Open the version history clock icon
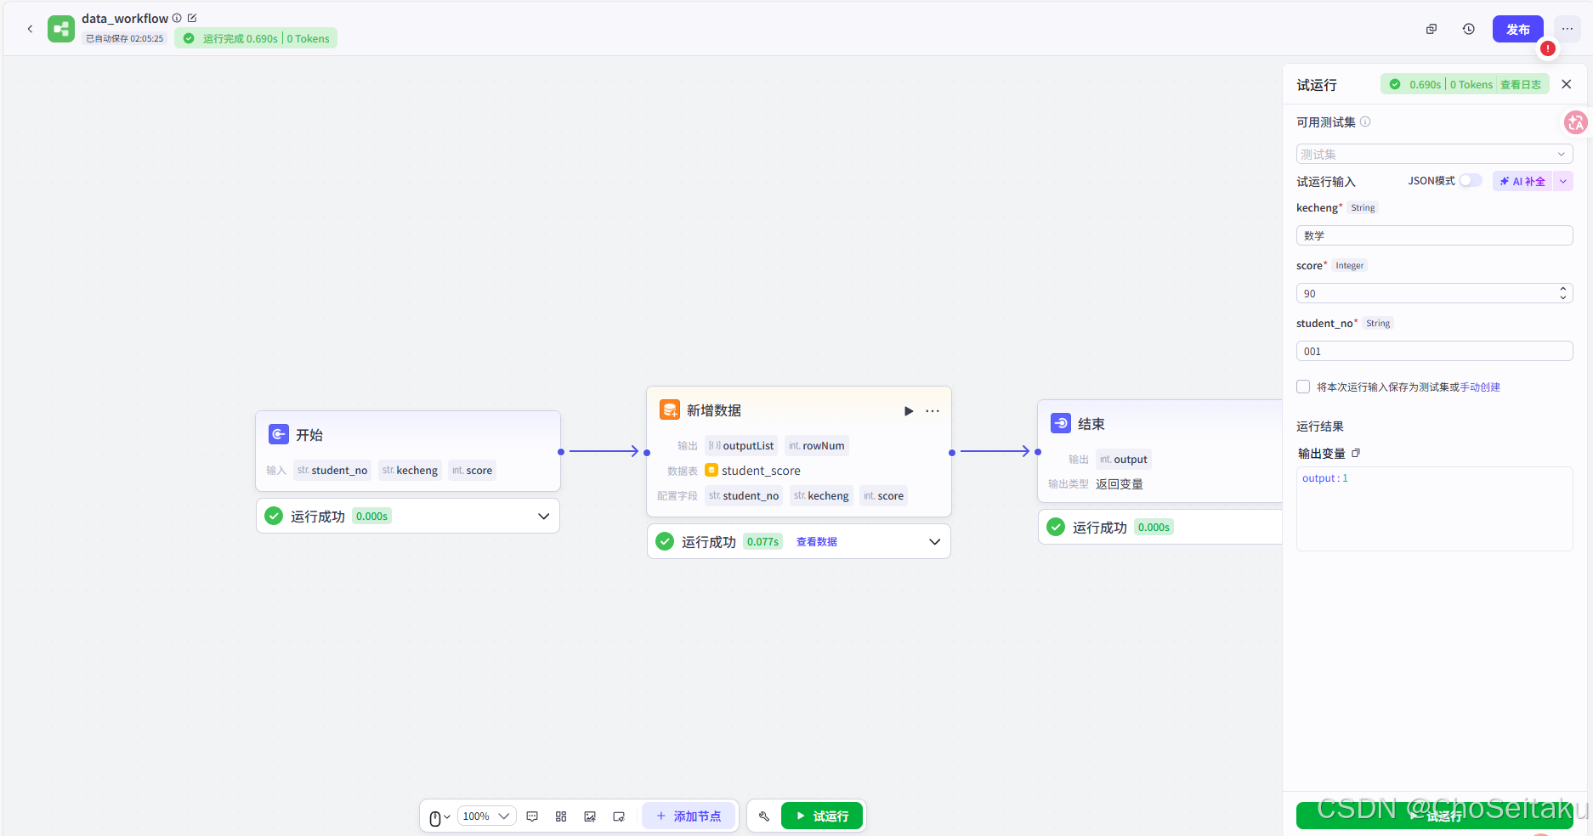 click(x=1469, y=29)
